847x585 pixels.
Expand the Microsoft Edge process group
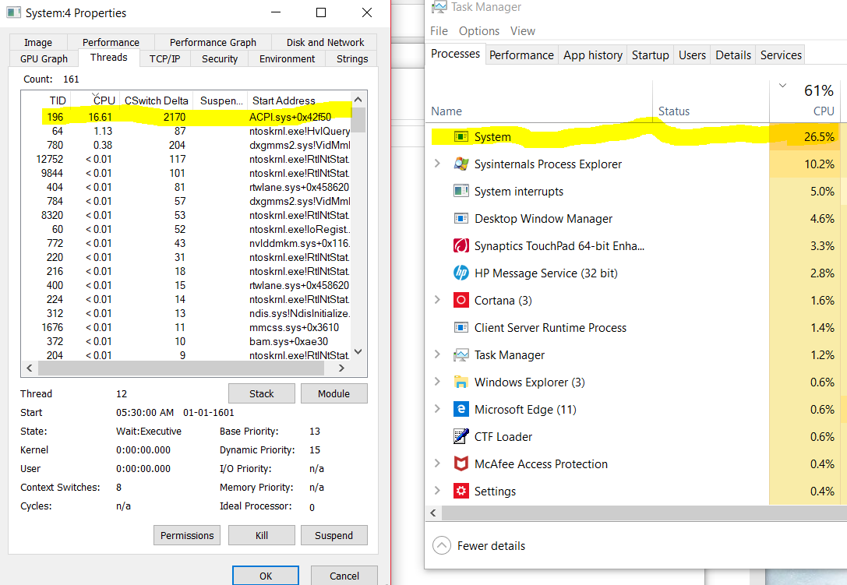point(436,409)
